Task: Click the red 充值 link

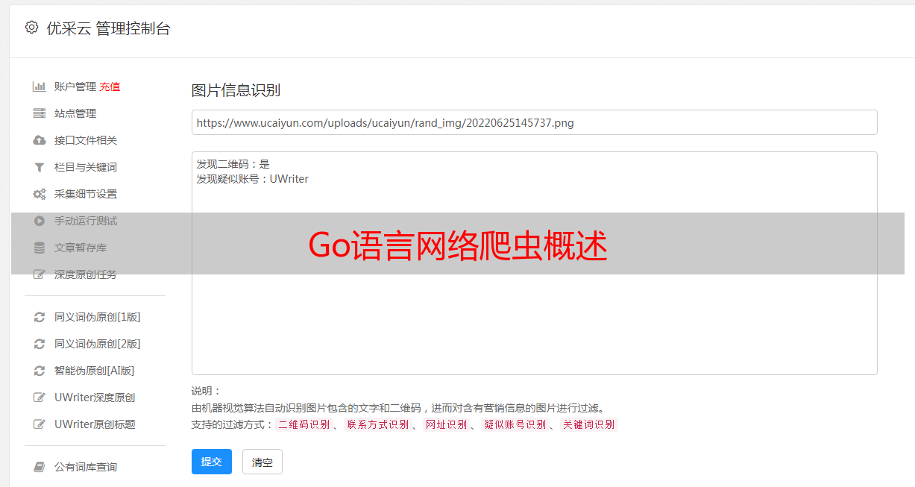Action: 110,87
